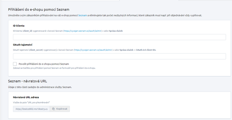The image size is (232, 120).
Task: Focus the OAuth tajemství input field
Action: coord(120,56)
